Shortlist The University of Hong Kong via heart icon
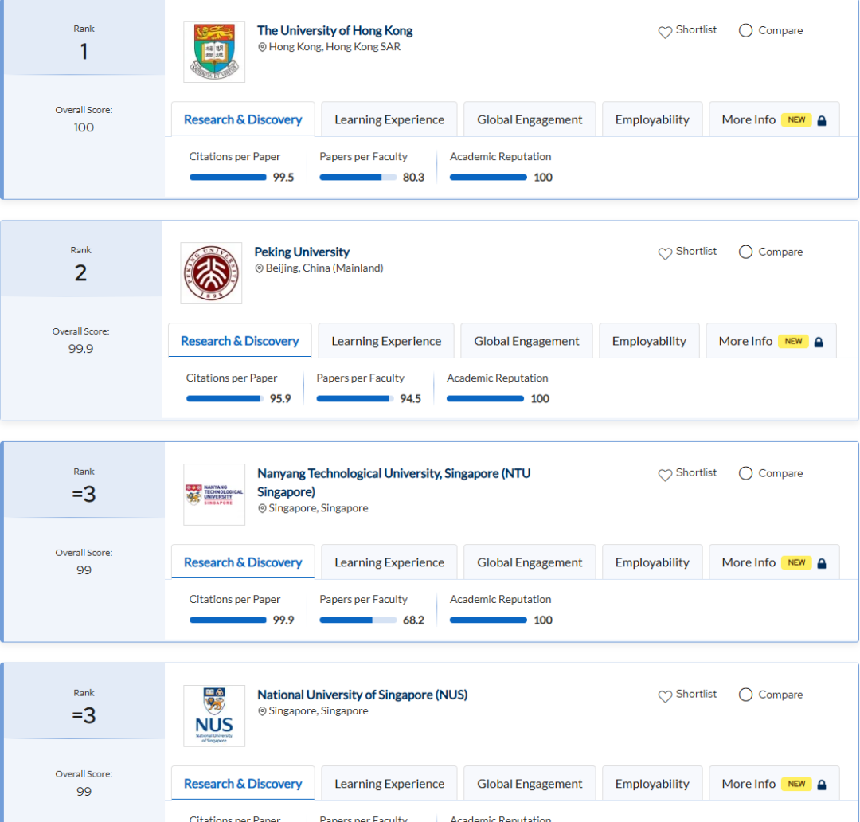 click(x=665, y=32)
